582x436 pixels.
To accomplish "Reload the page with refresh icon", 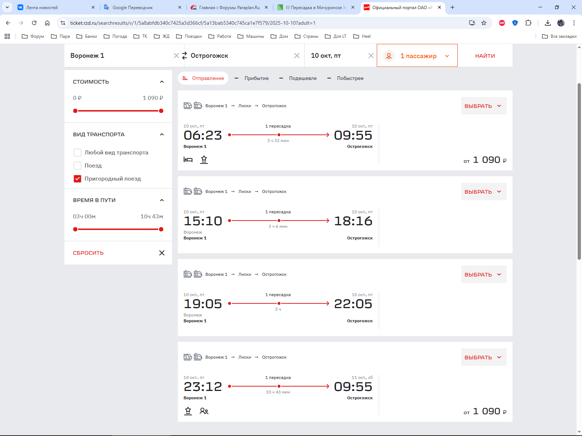I will [34, 23].
